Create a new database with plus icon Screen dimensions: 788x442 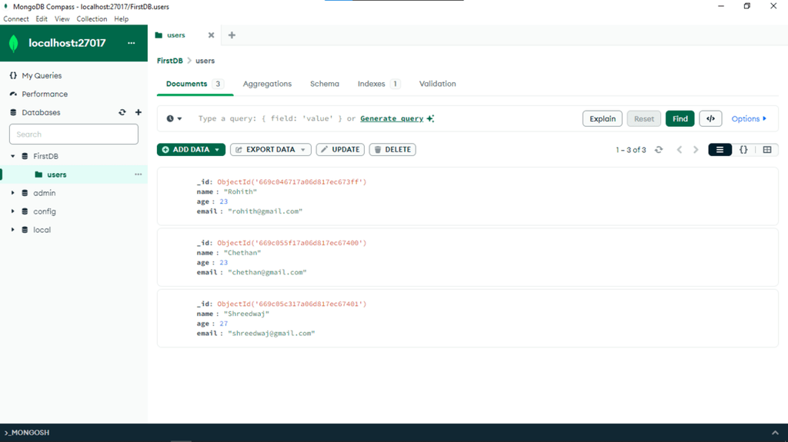[x=139, y=112]
